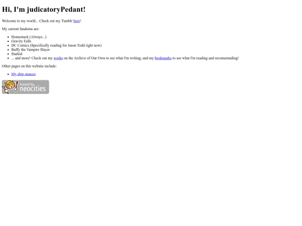Click the 'Gravity Falls' list item

(x=21, y=41)
